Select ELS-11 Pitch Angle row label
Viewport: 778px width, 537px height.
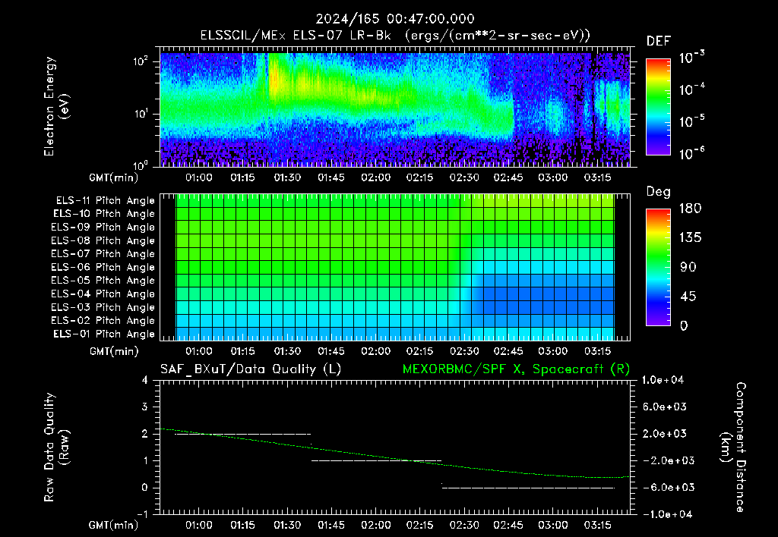pos(105,201)
